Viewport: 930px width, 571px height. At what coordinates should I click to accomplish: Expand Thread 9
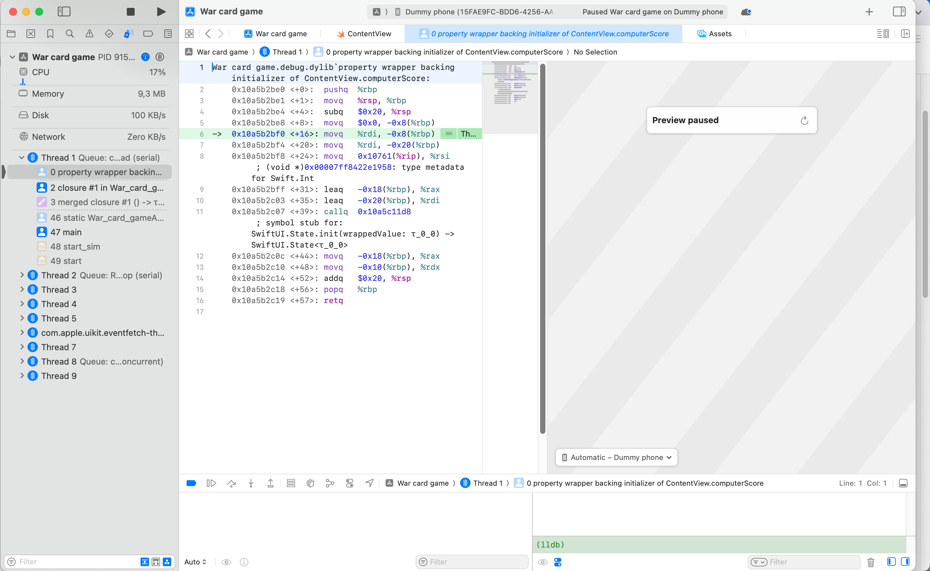pyautogui.click(x=22, y=376)
